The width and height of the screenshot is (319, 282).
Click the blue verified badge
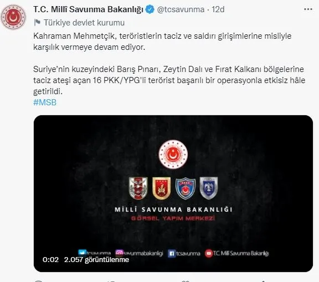tap(150, 9)
